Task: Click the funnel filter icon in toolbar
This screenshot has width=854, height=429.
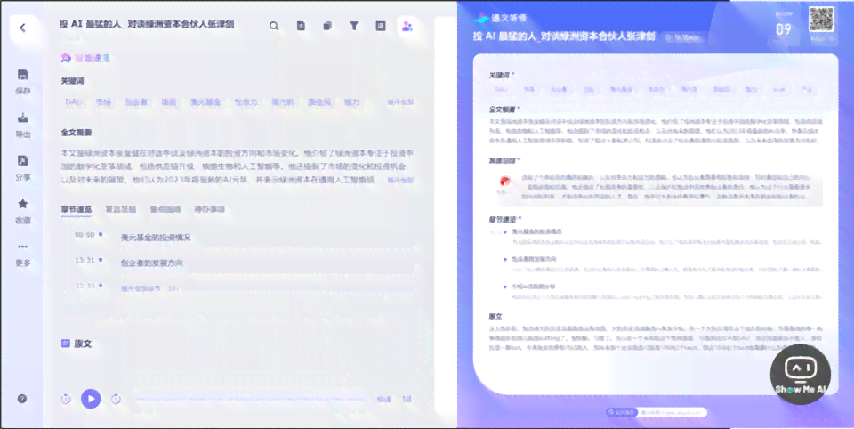Action: click(x=354, y=26)
